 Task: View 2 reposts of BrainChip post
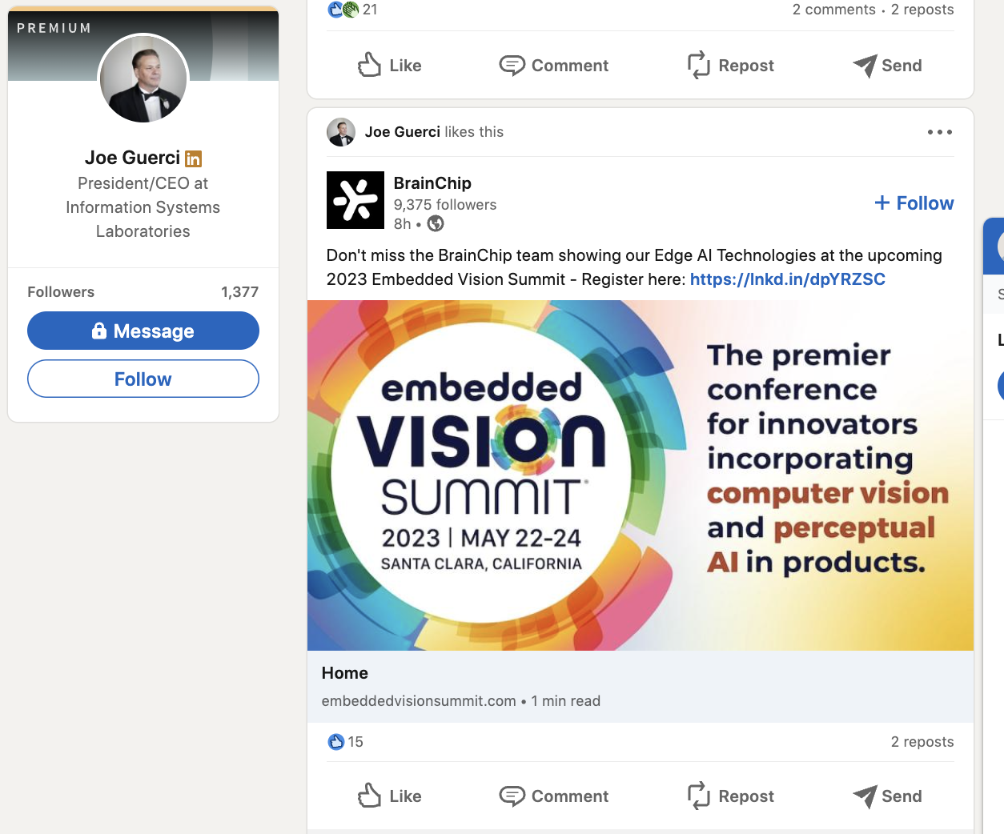pos(922,742)
